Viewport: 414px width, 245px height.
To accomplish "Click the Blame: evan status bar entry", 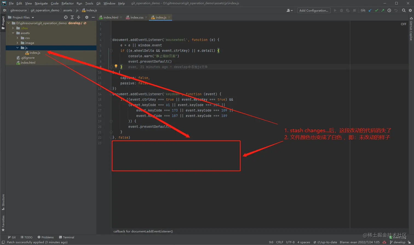I will [x=360, y=242].
